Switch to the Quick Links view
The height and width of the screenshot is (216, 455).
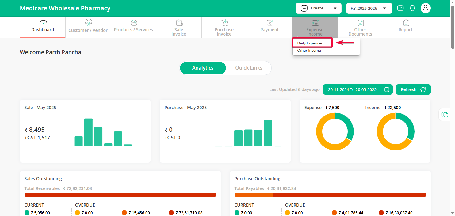(249, 68)
